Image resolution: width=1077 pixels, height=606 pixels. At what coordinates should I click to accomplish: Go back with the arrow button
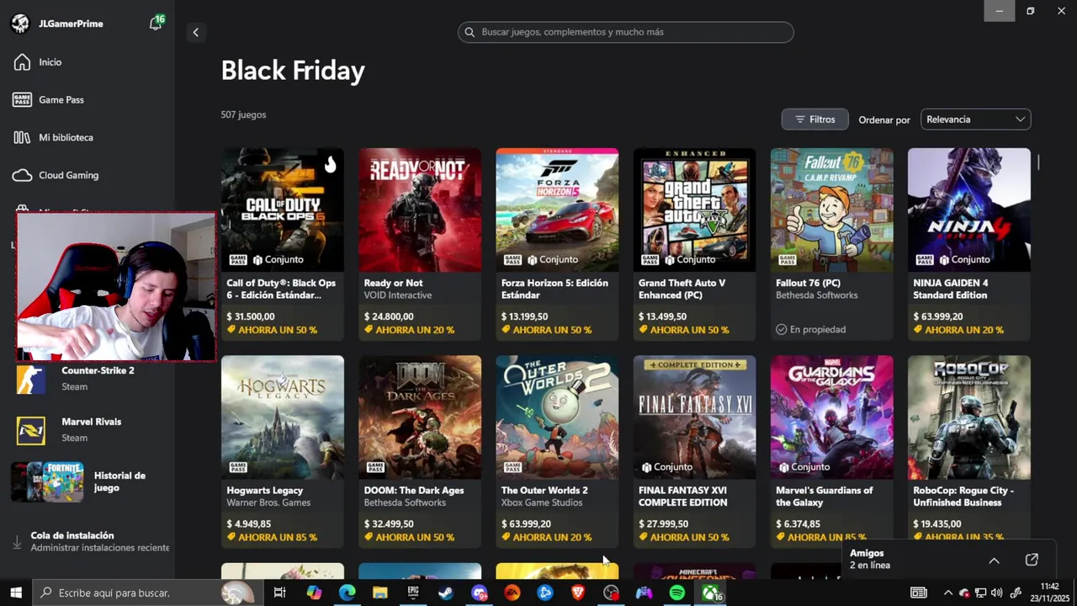point(195,32)
